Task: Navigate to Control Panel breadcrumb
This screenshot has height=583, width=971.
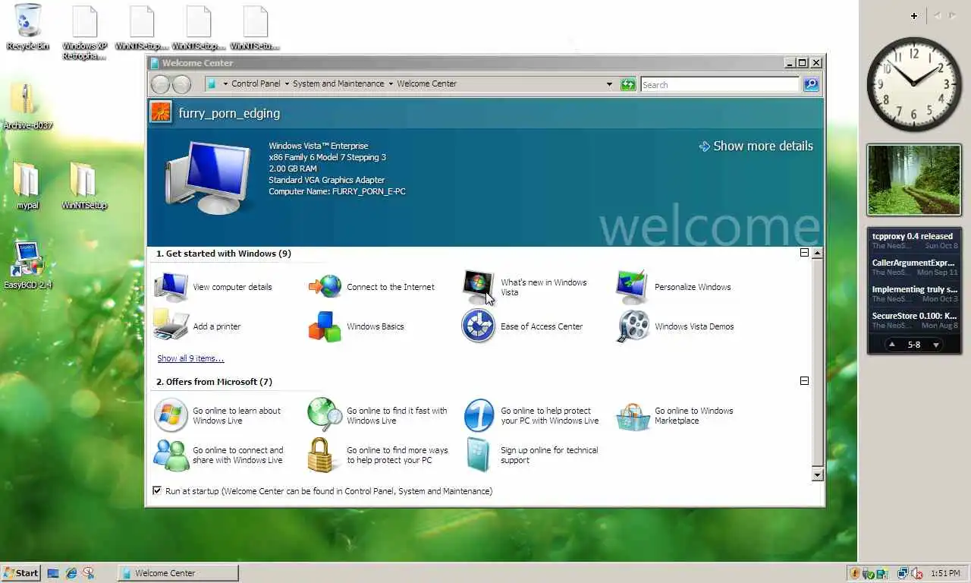Action: 256,84
